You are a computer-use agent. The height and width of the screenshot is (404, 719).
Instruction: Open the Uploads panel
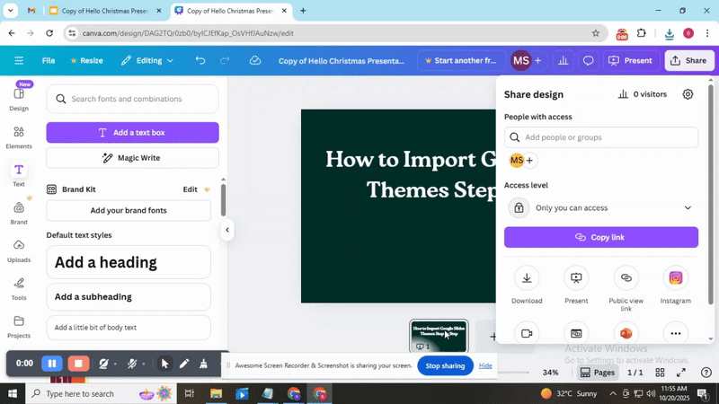19,250
